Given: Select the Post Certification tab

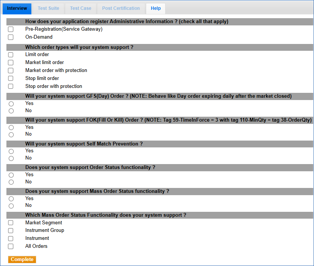Looking at the screenshot, I should (x=121, y=8).
